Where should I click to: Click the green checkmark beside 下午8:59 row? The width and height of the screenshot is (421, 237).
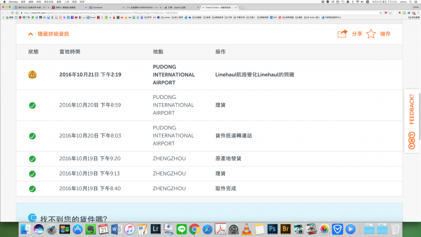32,105
